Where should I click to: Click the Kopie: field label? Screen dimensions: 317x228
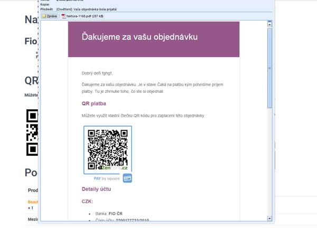[45, 4]
